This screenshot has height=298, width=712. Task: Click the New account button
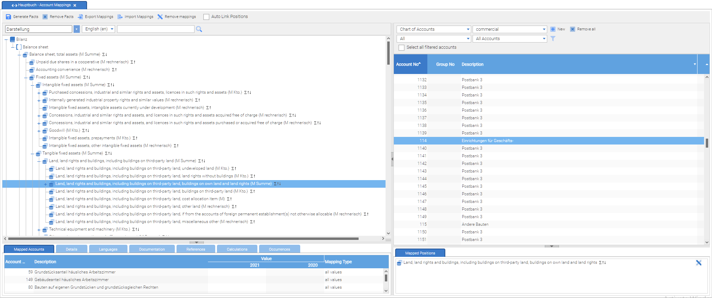558,29
